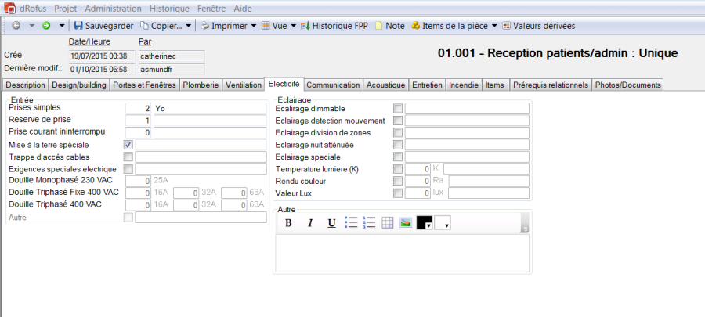Click the Sauvegarder button
This screenshot has width=705, height=317.
pyautogui.click(x=105, y=26)
